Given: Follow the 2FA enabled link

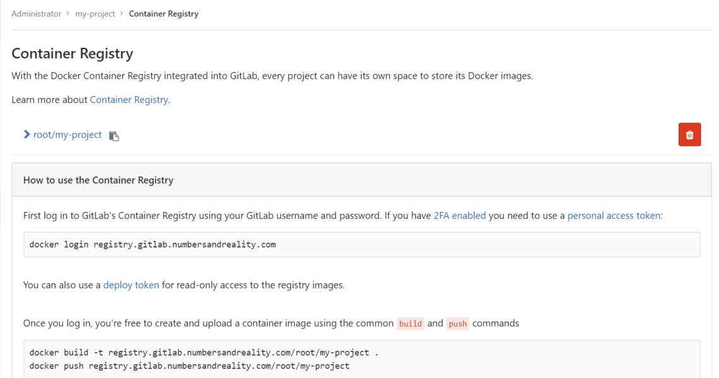Looking at the screenshot, I should click(460, 216).
